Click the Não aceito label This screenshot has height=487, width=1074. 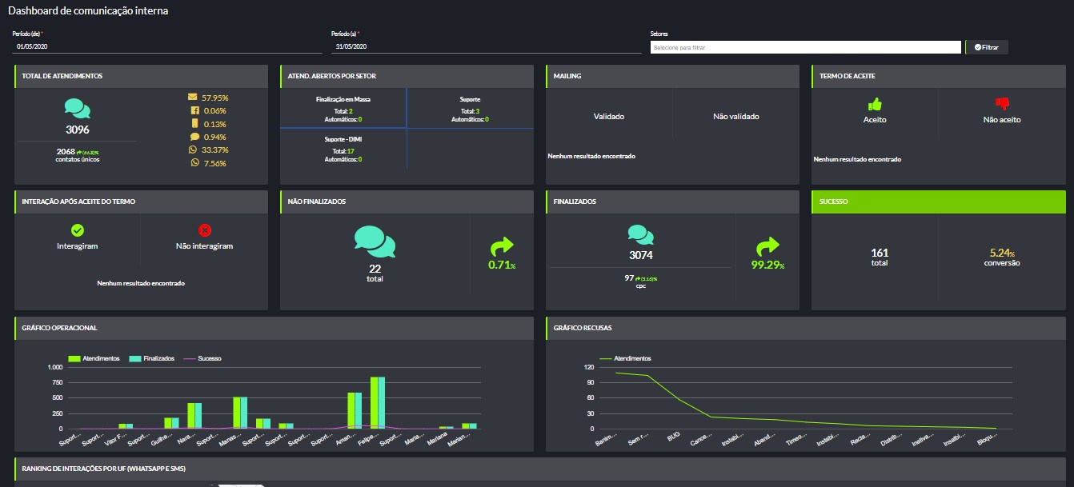pos(1002,119)
